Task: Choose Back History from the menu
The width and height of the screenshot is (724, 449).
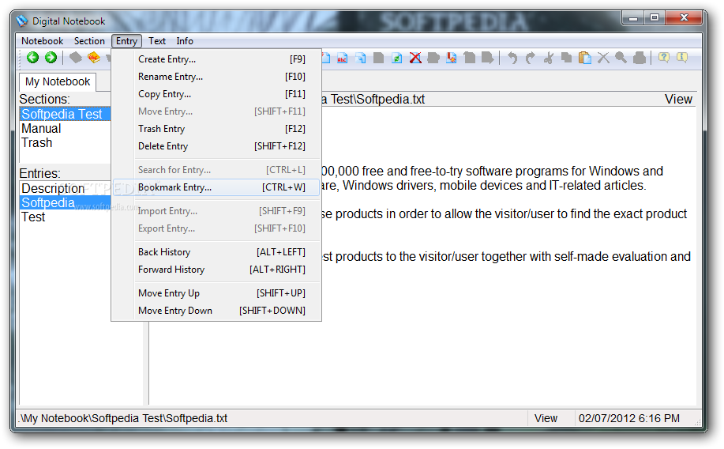Action: (216, 252)
